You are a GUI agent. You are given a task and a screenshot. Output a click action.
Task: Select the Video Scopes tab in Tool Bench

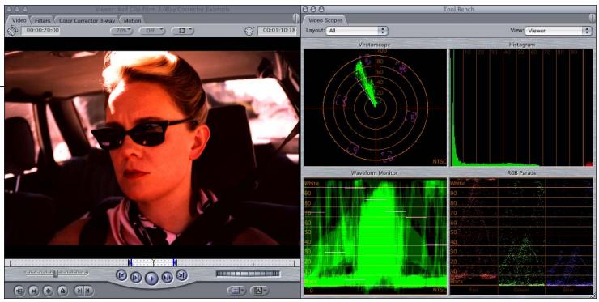tap(325, 20)
